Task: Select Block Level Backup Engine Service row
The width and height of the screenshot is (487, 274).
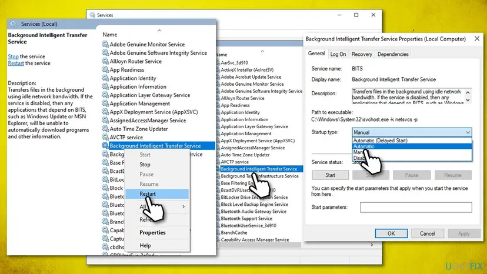Action: click(254, 205)
